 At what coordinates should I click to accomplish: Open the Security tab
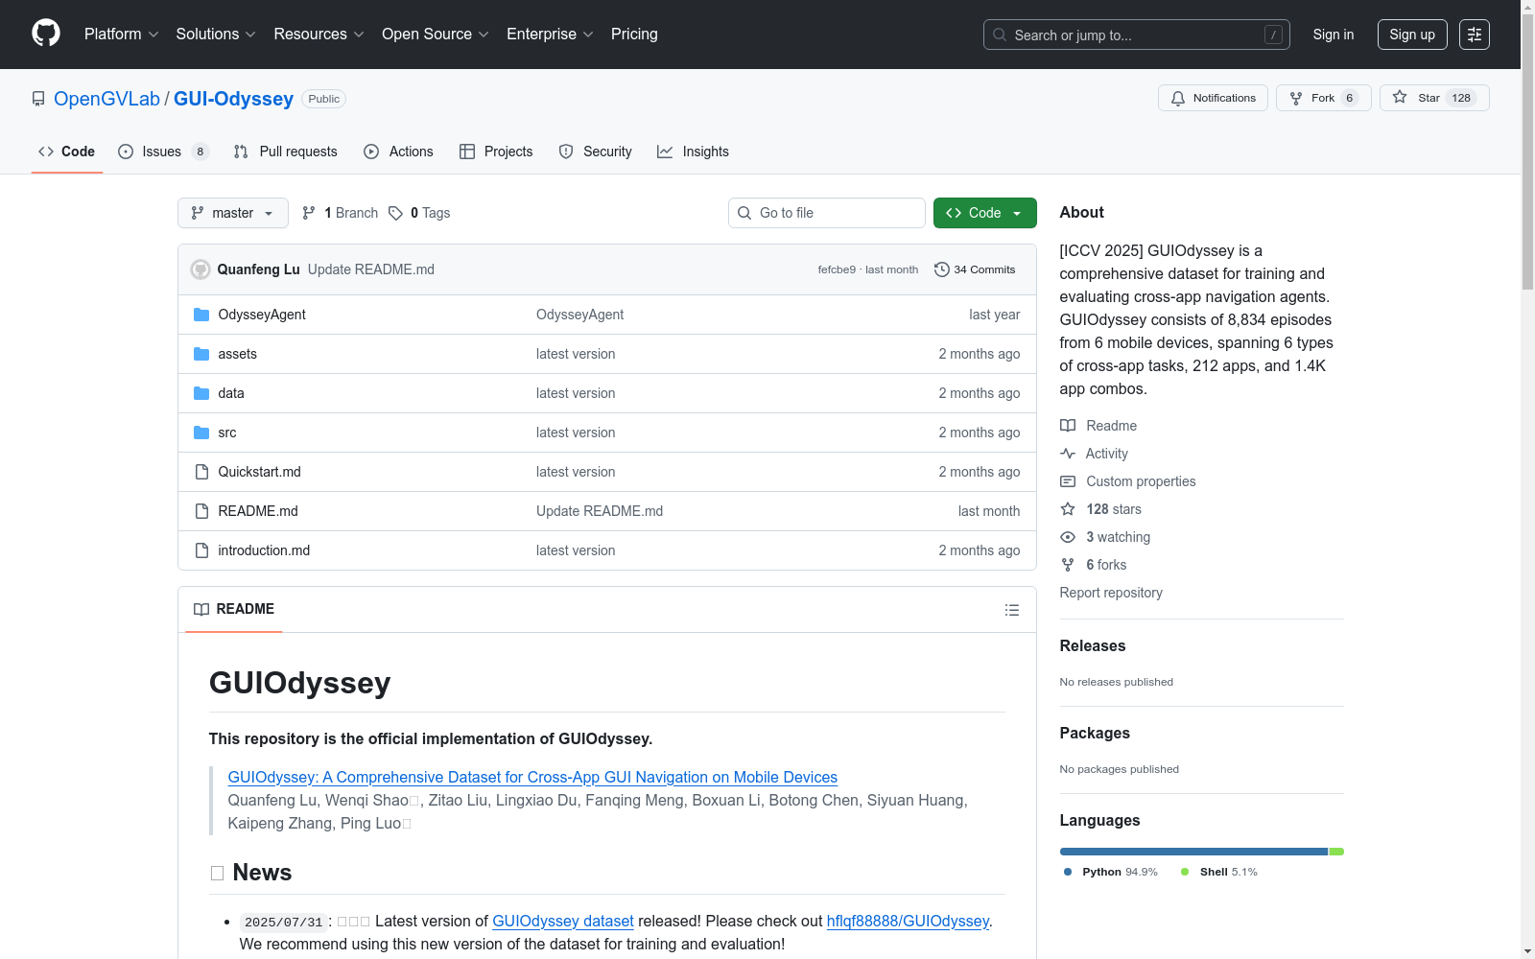595,152
